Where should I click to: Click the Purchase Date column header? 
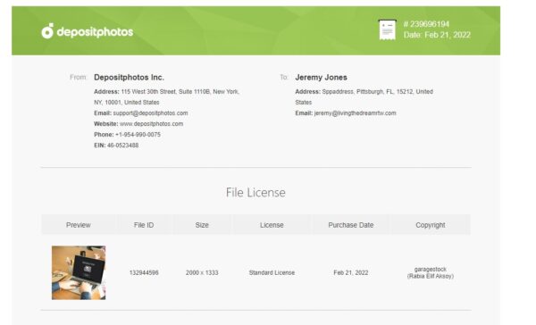351,225
